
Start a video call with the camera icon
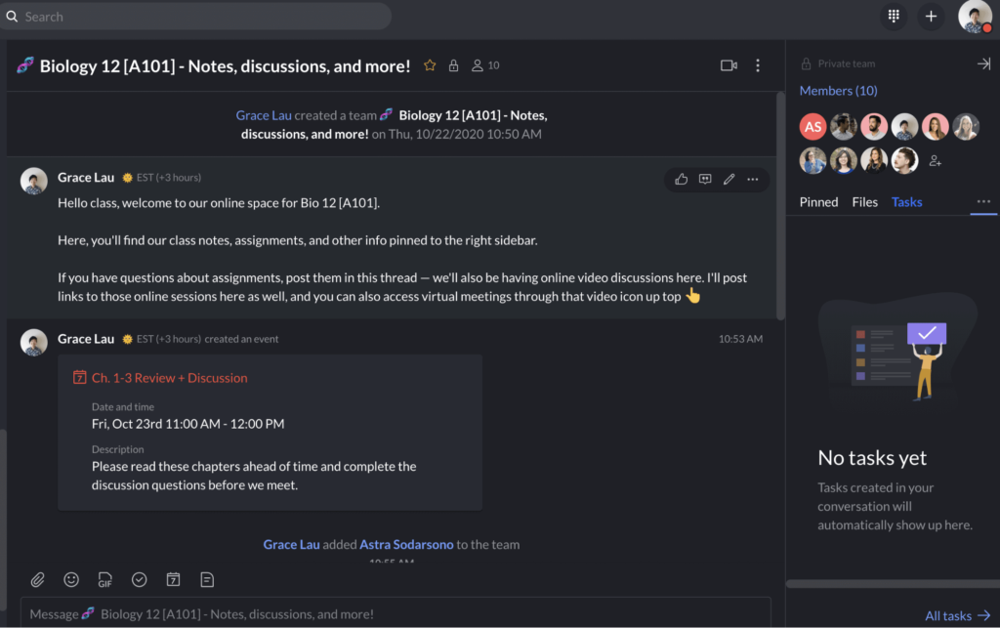[x=729, y=65]
